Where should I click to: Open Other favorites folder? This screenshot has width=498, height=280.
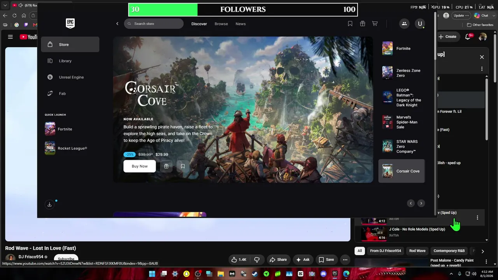[480, 25]
